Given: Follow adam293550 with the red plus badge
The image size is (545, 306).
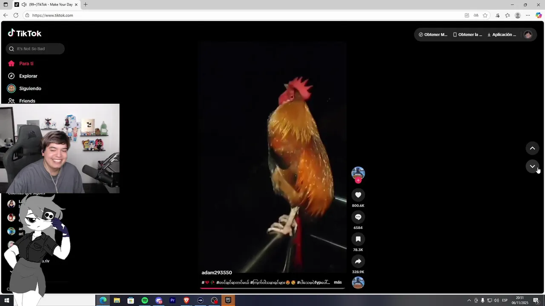Looking at the screenshot, I should [x=358, y=180].
